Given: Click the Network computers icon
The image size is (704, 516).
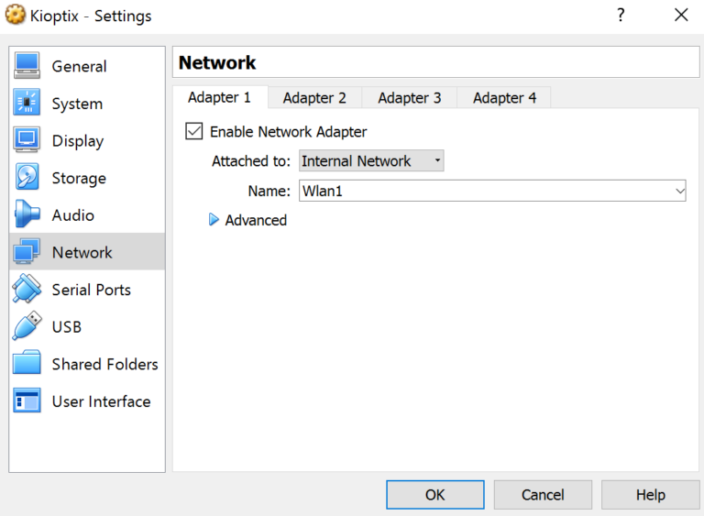Looking at the screenshot, I should 27,251.
